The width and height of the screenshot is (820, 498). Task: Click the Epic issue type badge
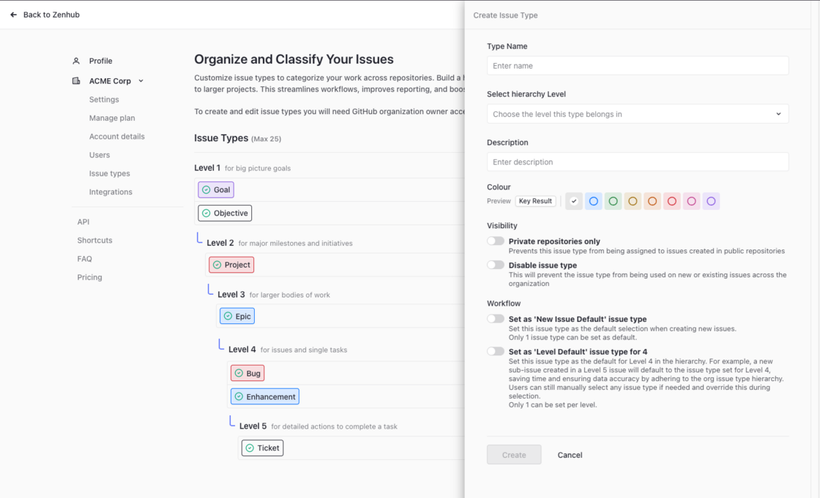coord(237,316)
